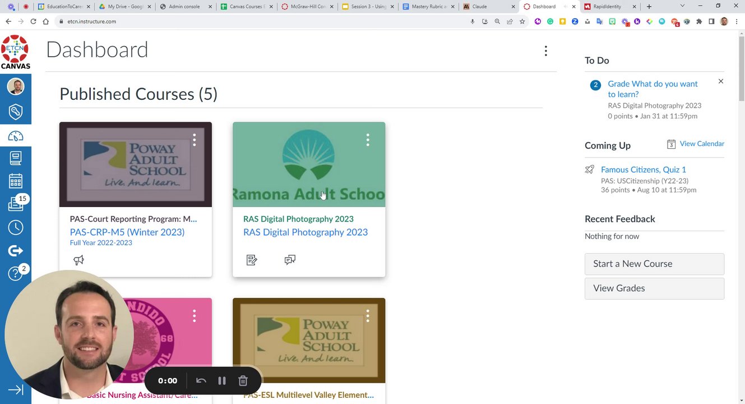Open announcements icon on PAS-CRP-M5 card
The height and width of the screenshot is (404, 745).
[78, 260]
